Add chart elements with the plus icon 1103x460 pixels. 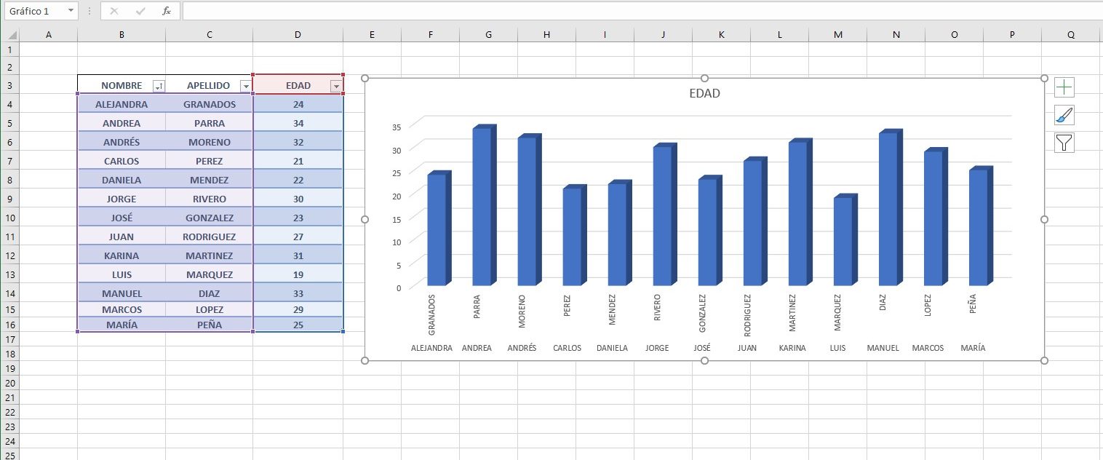click(x=1064, y=87)
